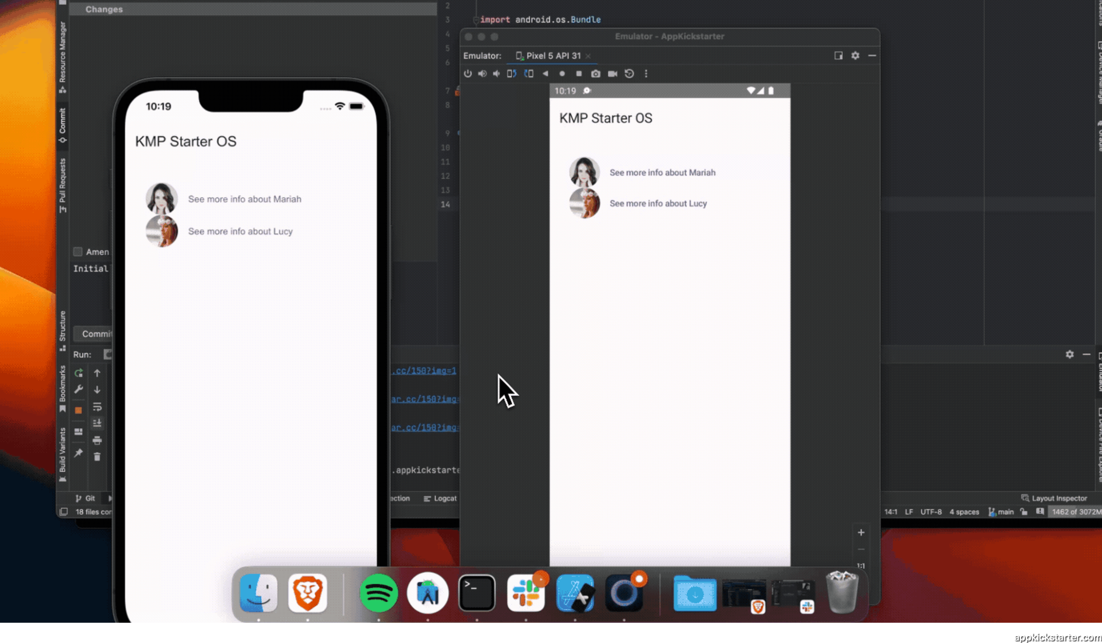Toggle soft-wrap in Run console
The image size is (1102, 643).
tap(97, 407)
